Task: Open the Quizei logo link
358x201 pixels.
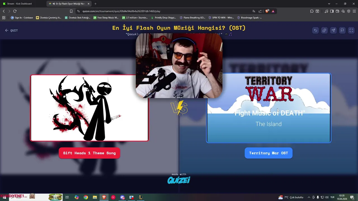Action: point(179,180)
